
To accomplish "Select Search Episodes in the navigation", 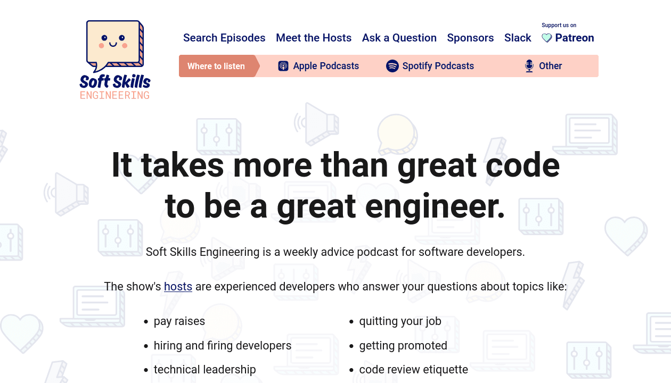I will click(x=224, y=38).
